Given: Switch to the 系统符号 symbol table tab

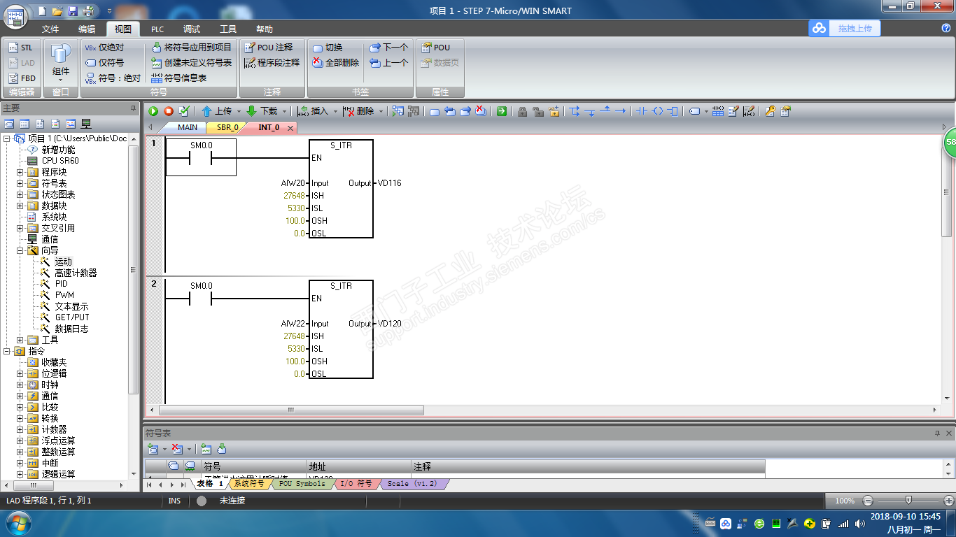Looking at the screenshot, I should (248, 484).
